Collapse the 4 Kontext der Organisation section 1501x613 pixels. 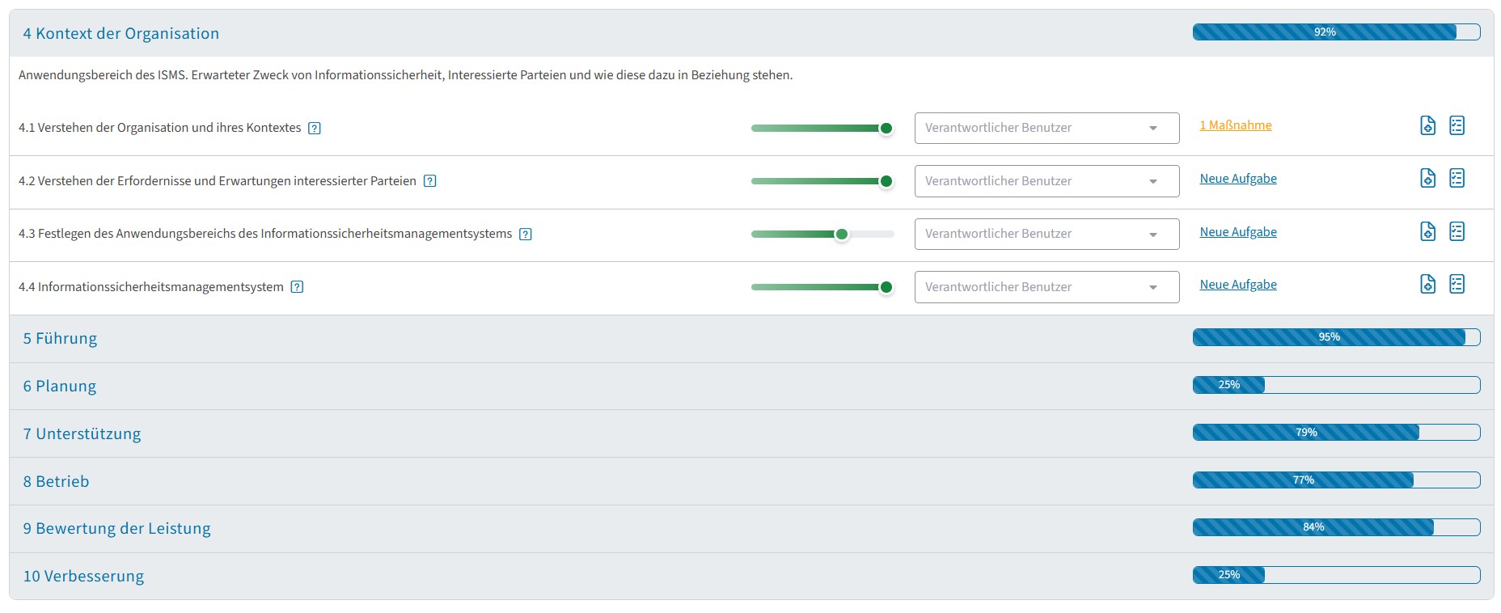tap(121, 33)
